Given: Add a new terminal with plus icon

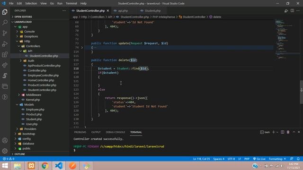Looking at the screenshot, I should tap(274, 132).
